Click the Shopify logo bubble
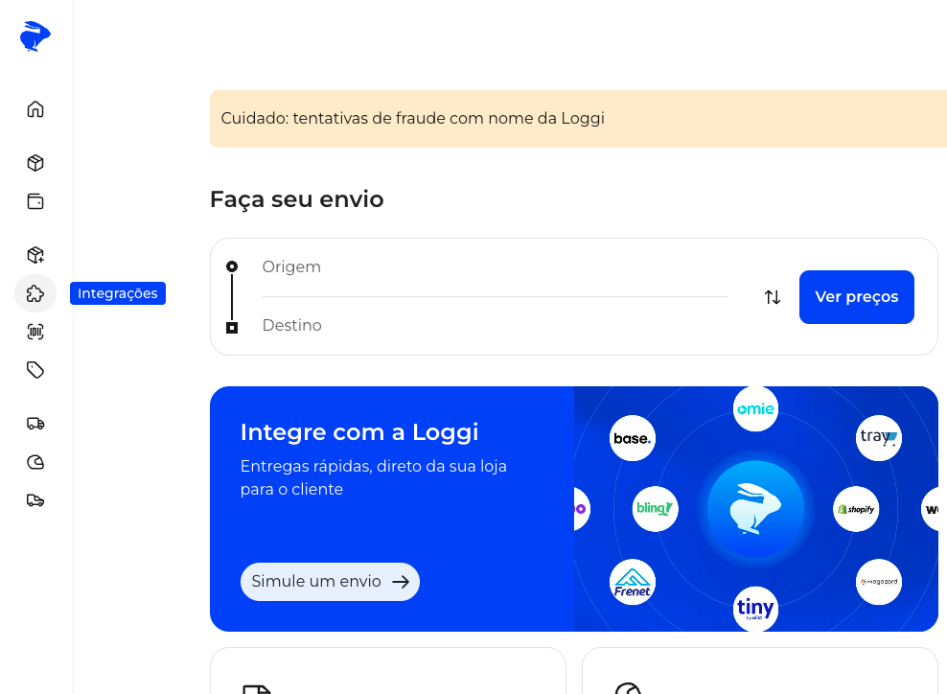 856,509
